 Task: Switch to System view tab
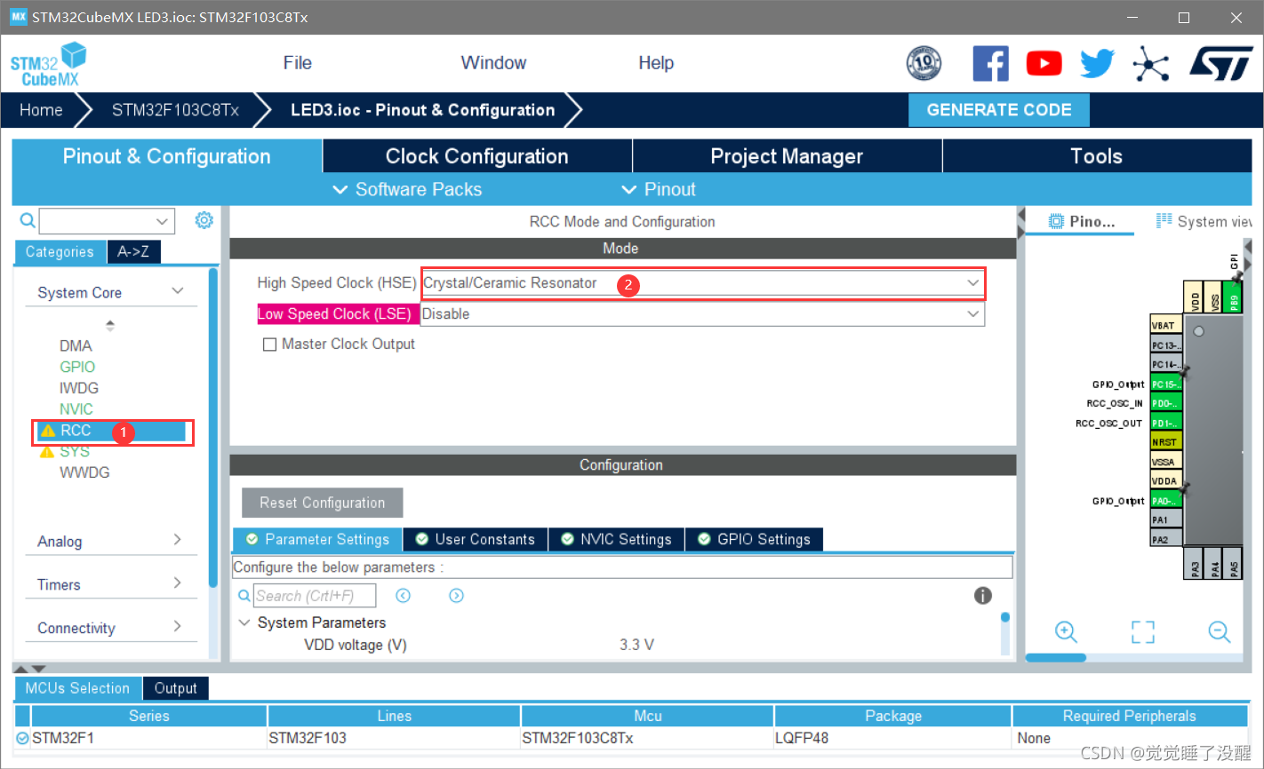point(1204,221)
